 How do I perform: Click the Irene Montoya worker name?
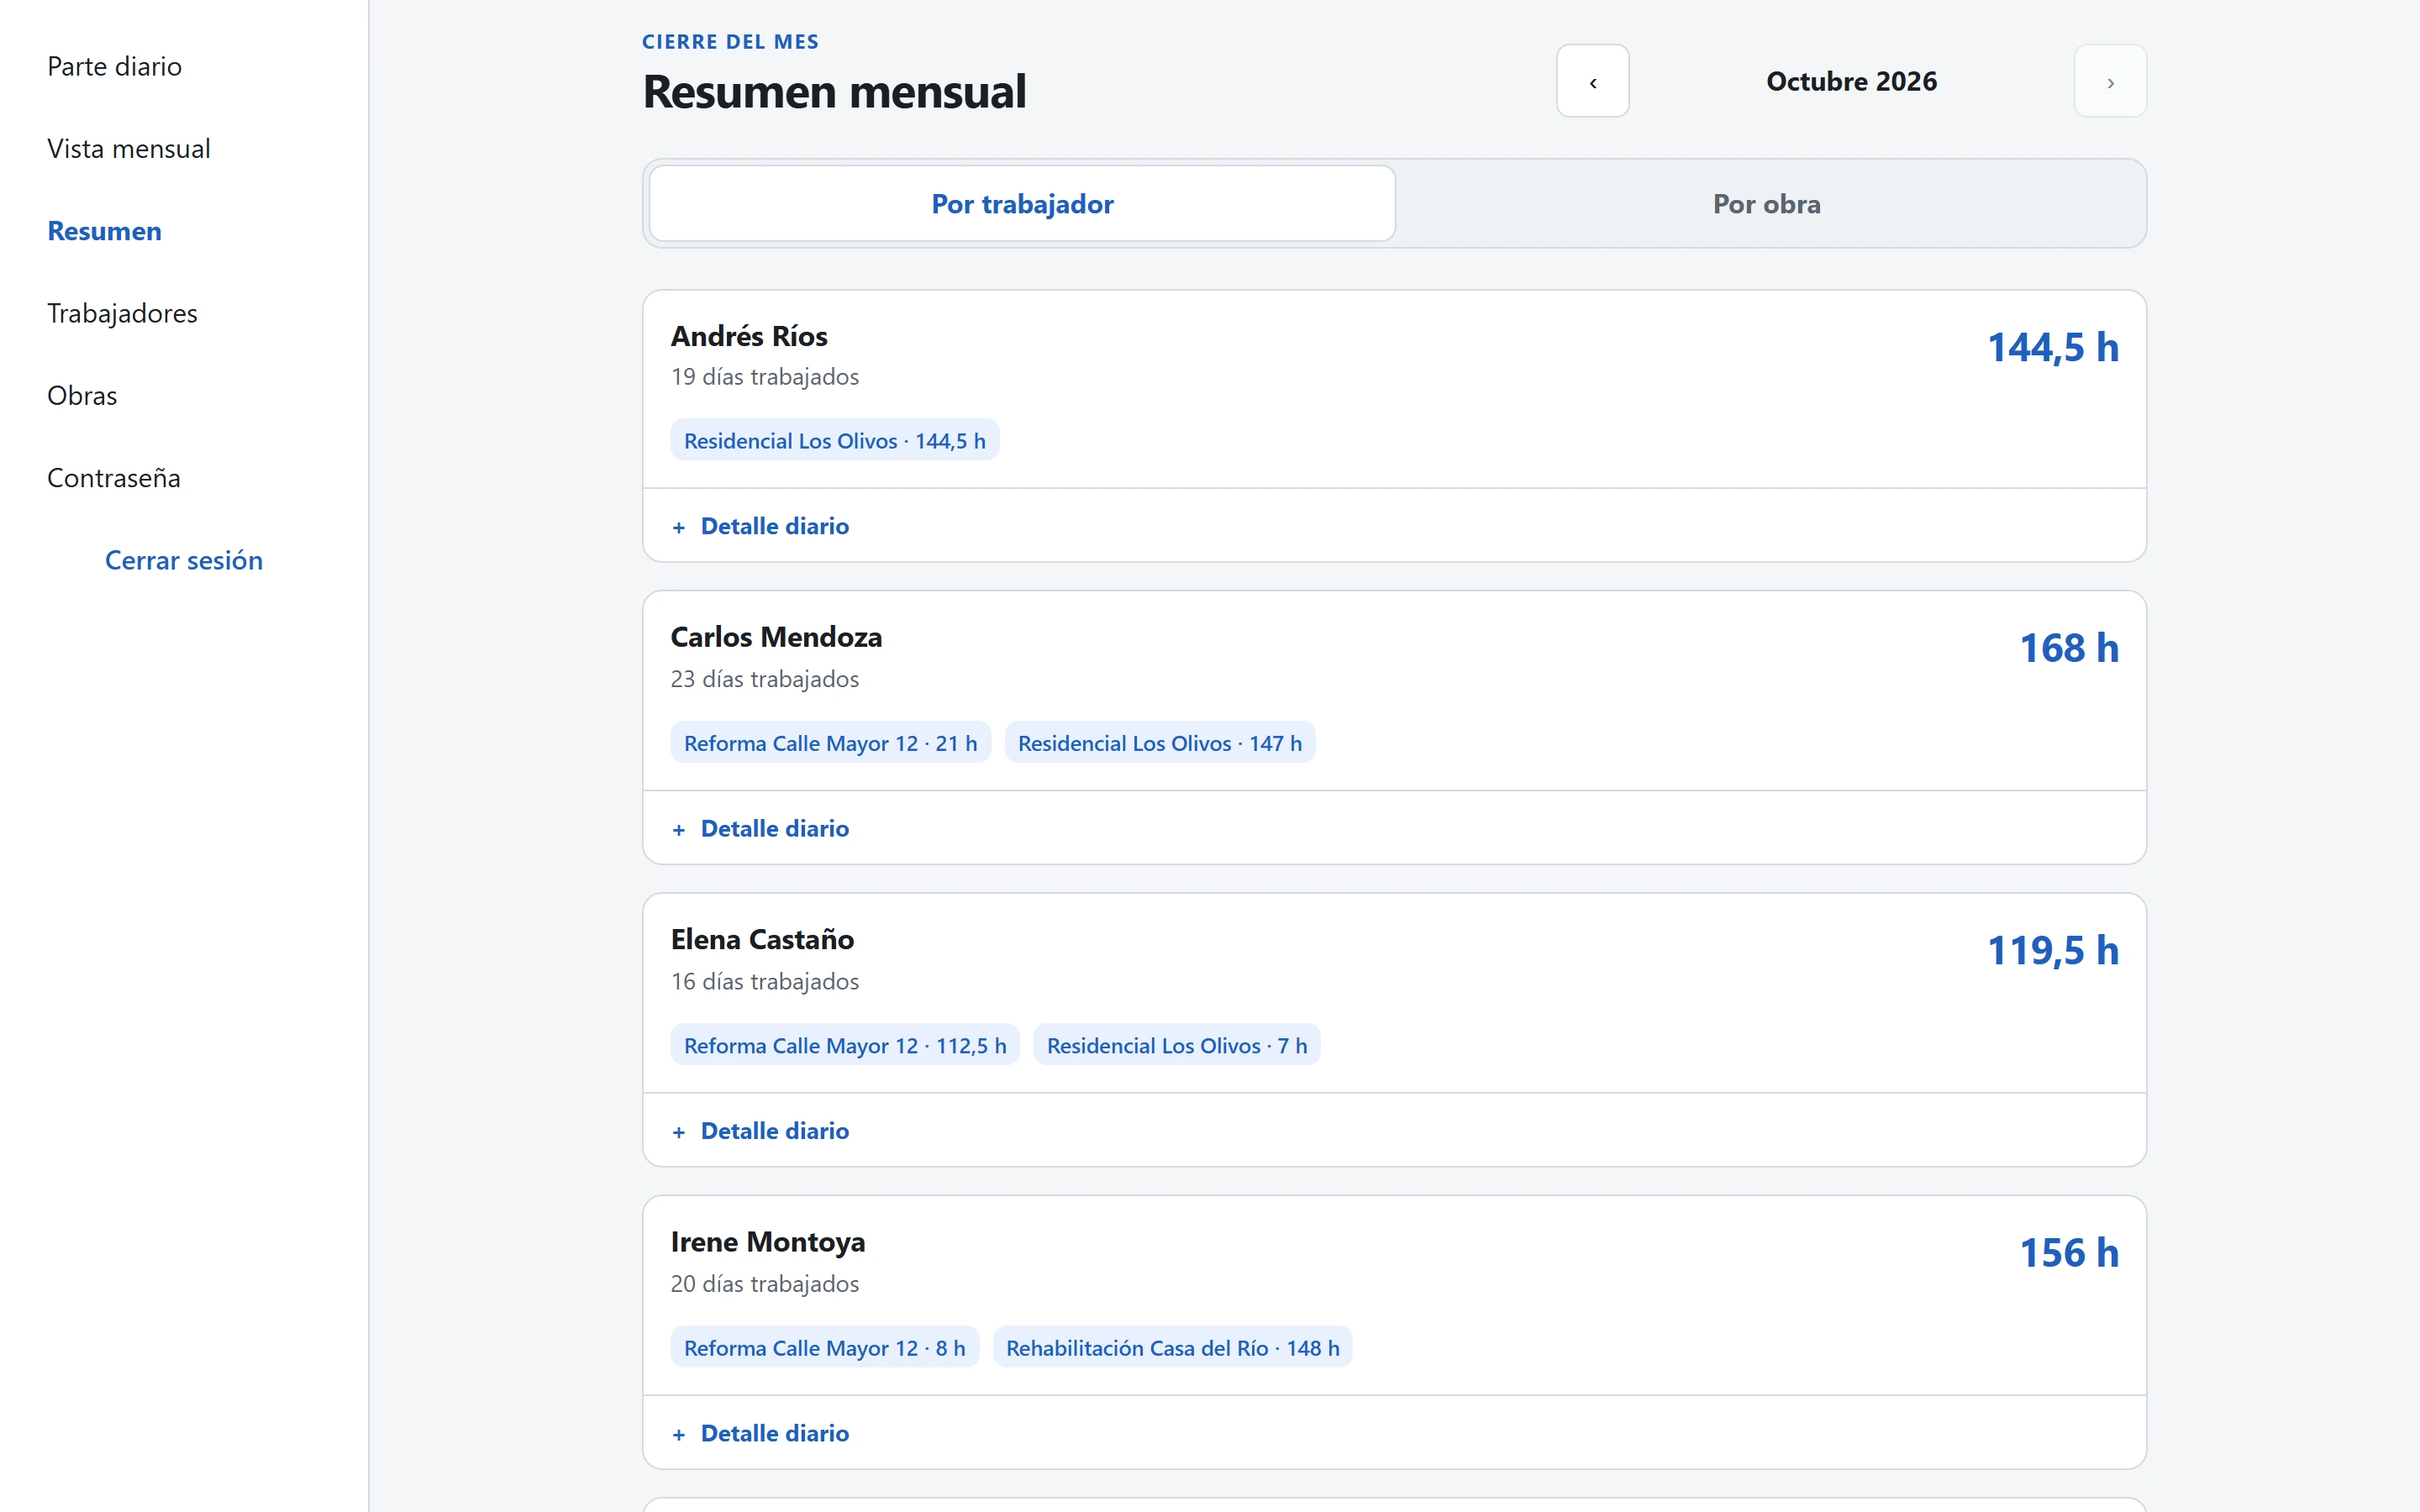[x=768, y=1242]
